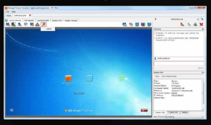Click the chat message input field

pyautogui.click(x=179, y=64)
